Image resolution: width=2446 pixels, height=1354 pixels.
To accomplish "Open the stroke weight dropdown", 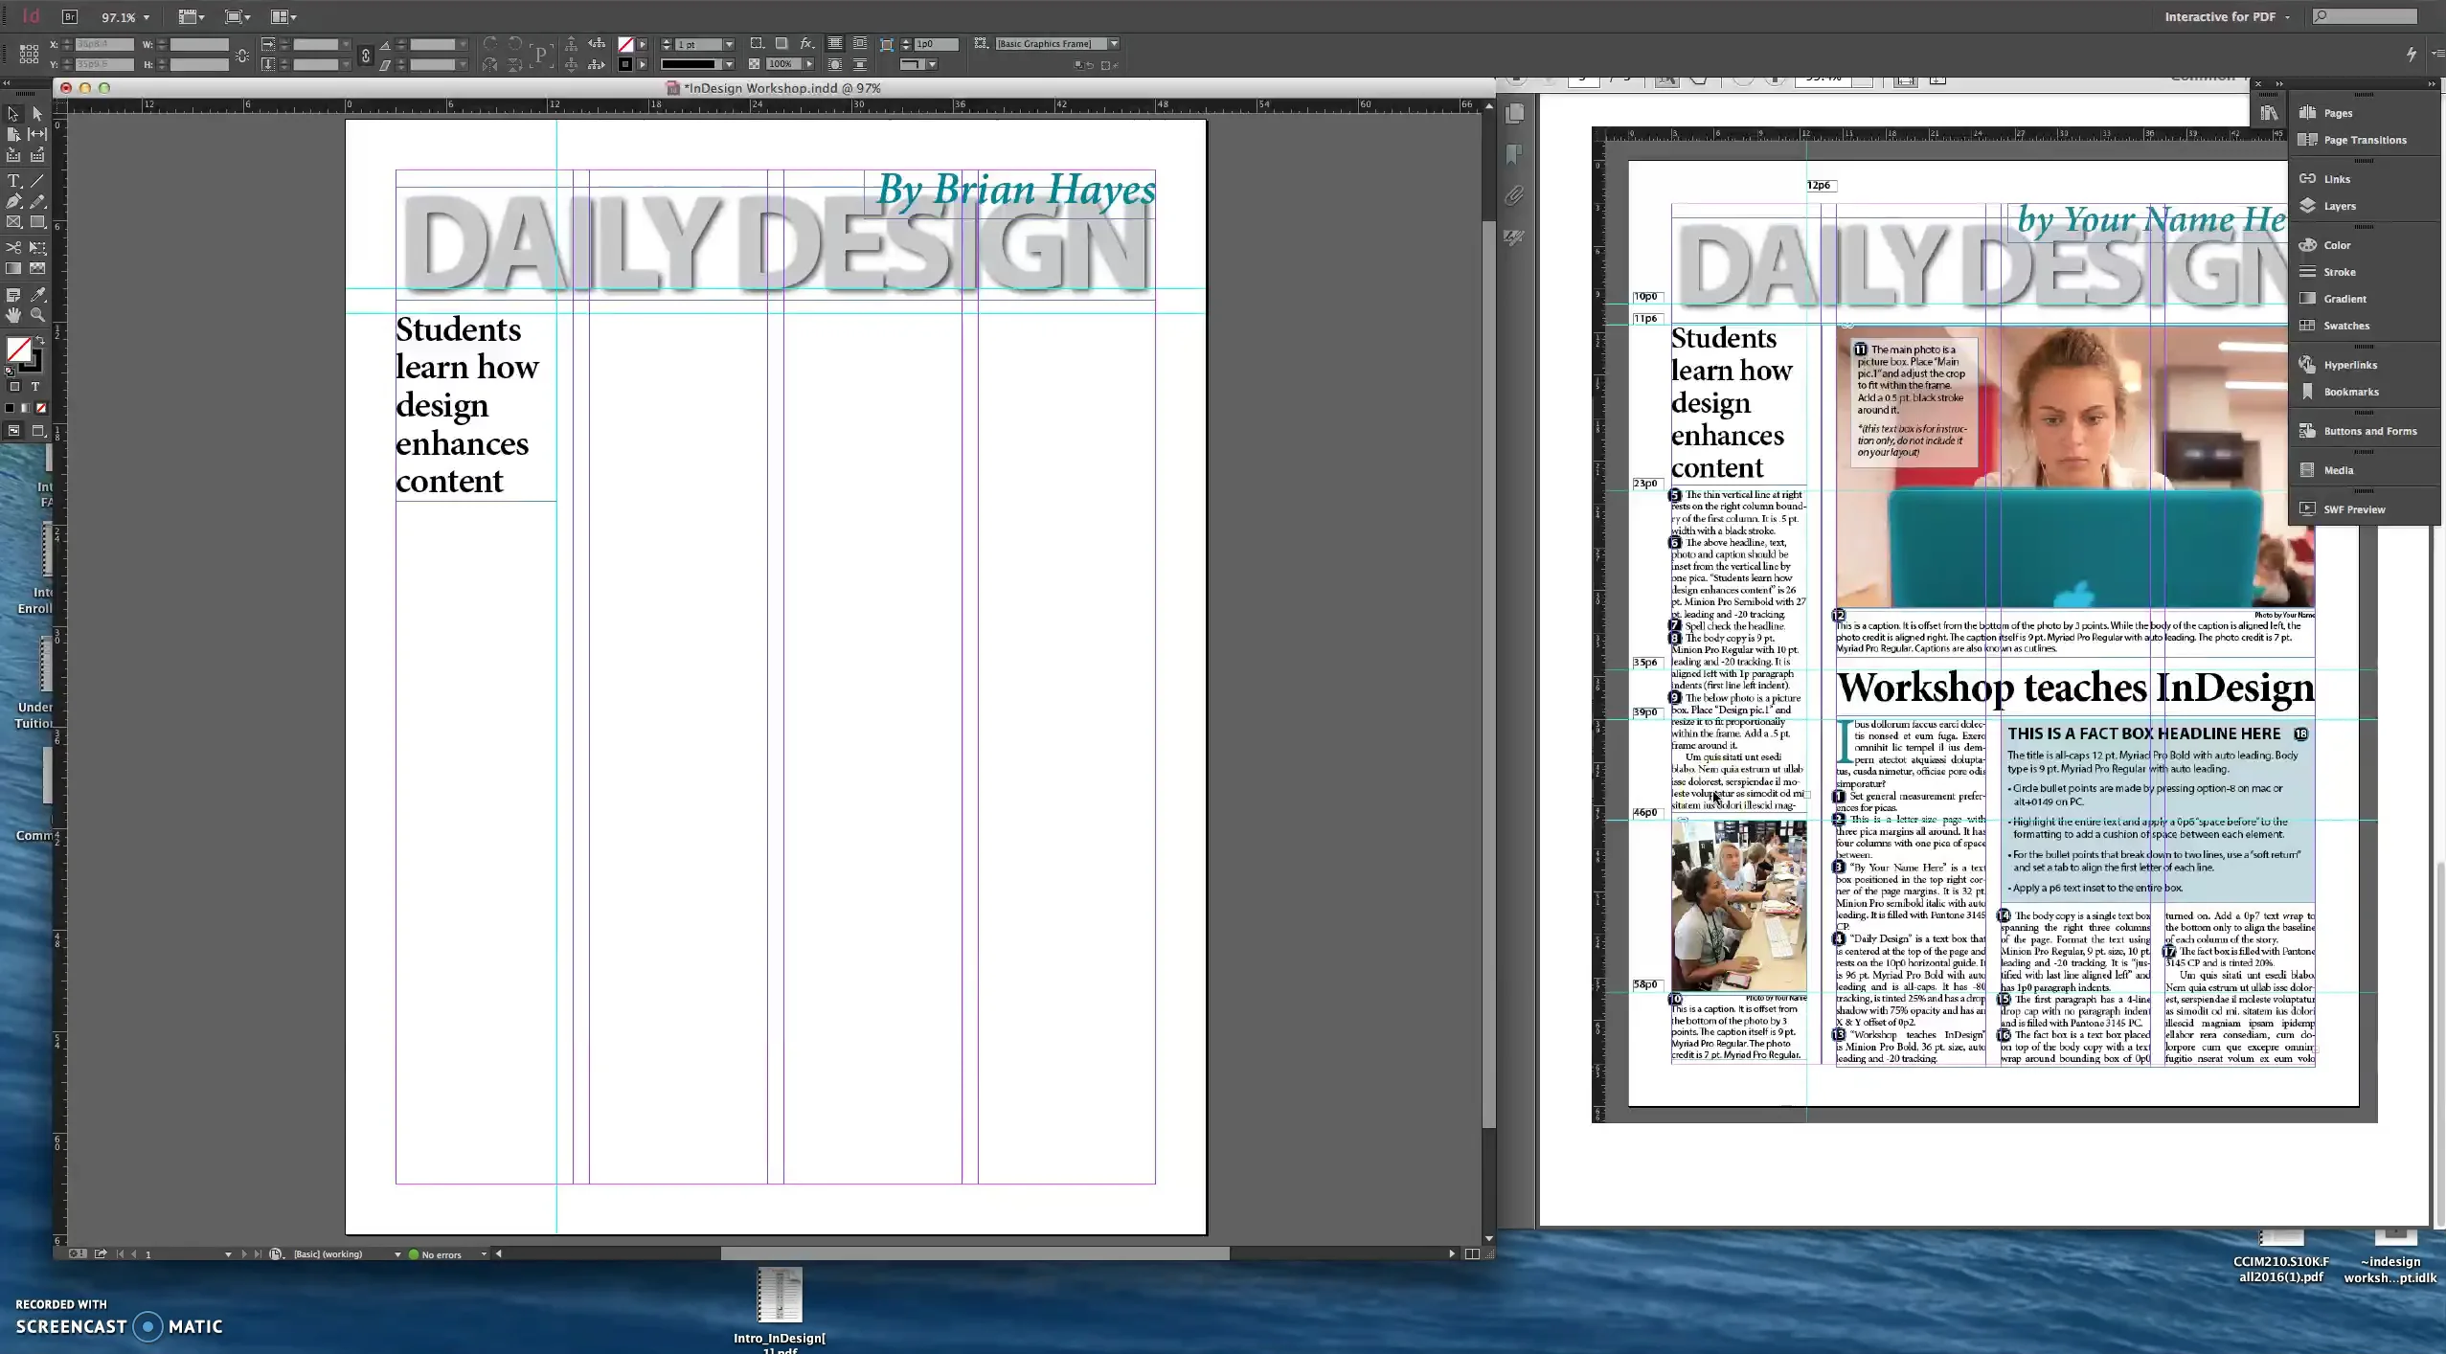I will (x=728, y=44).
